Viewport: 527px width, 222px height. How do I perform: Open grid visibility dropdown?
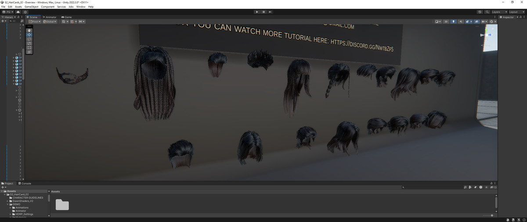click(x=68, y=21)
